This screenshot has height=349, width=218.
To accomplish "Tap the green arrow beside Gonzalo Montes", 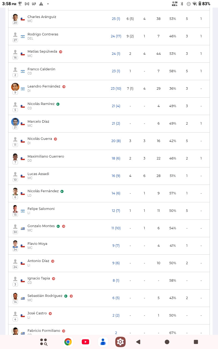I will (x=58, y=226).
